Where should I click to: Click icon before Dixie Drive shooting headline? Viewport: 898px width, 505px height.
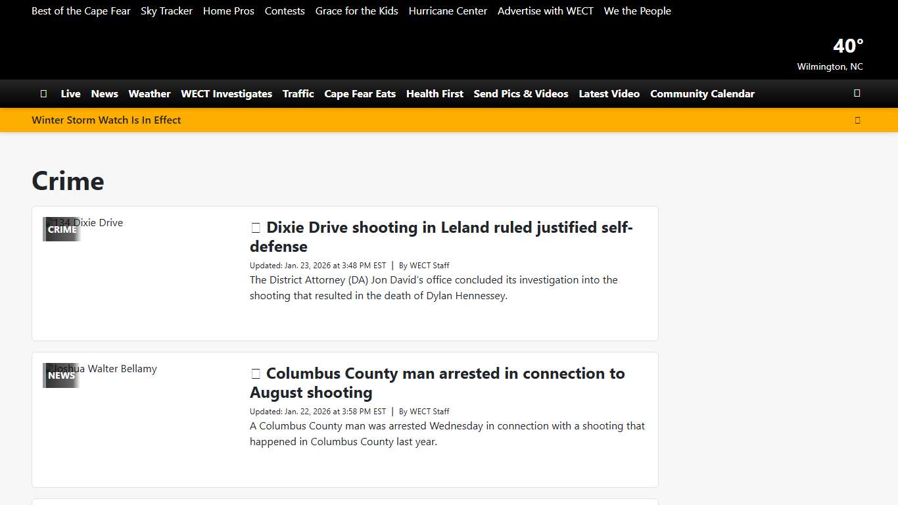(x=256, y=228)
